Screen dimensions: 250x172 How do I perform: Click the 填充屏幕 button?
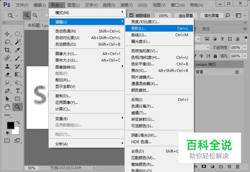click(211, 16)
